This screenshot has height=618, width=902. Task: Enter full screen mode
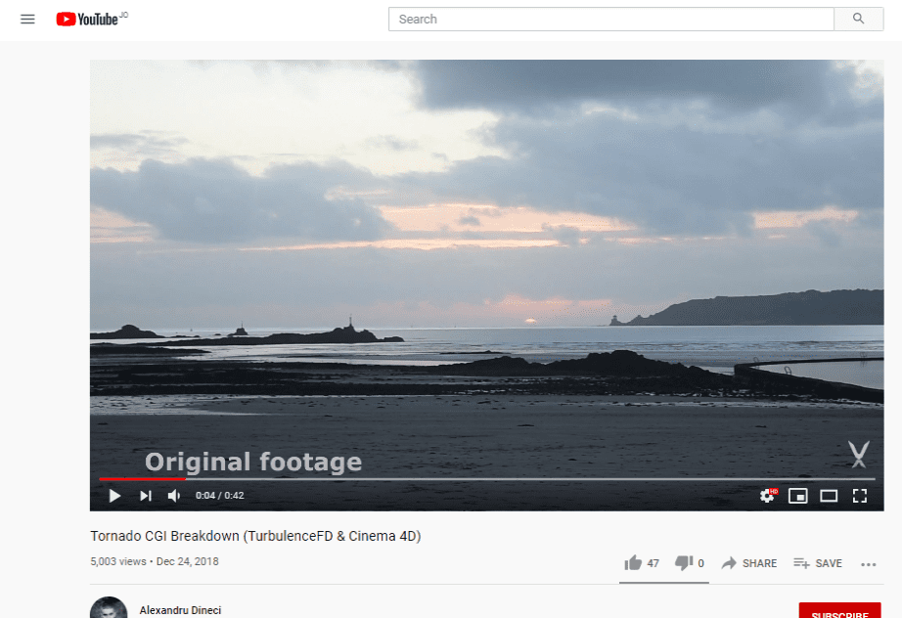coord(859,496)
